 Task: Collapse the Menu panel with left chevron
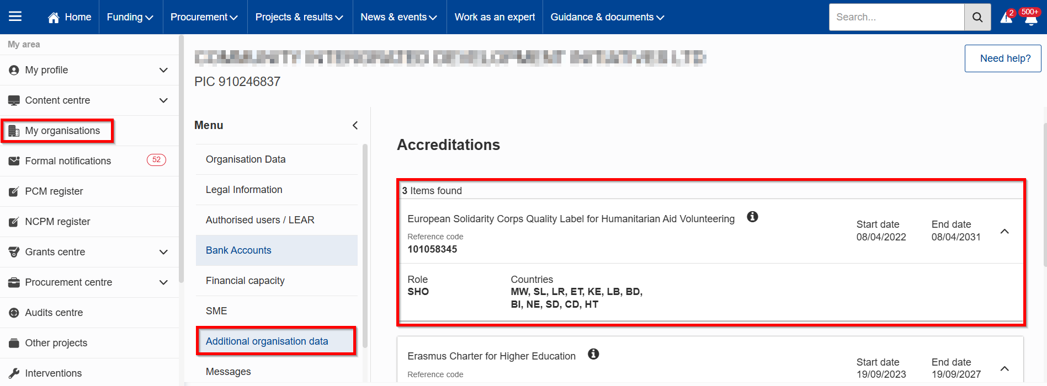pyautogui.click(x=355, y=125)
